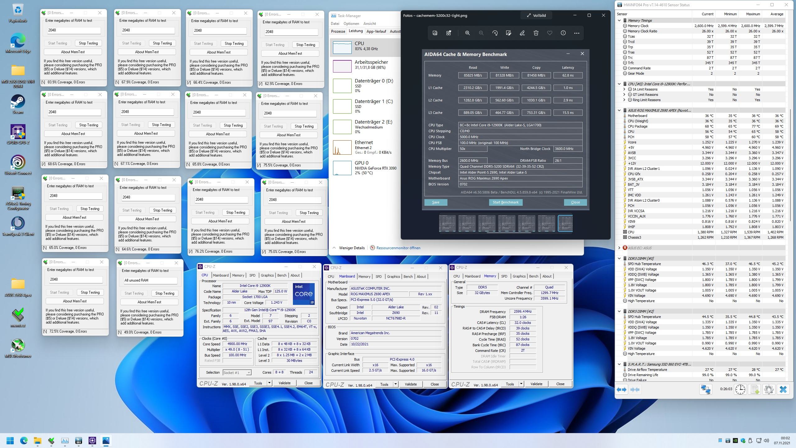796x448 pixels.
Task: Collapse the ASUS ROG MAXIMUS Z690 APEX group
Action: tap(619, 110)
